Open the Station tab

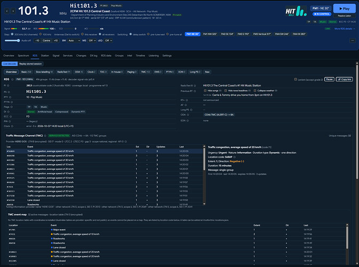pos(45,56)
